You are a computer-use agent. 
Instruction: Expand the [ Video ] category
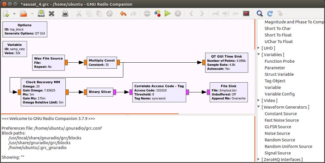click(x=259, y=100)
